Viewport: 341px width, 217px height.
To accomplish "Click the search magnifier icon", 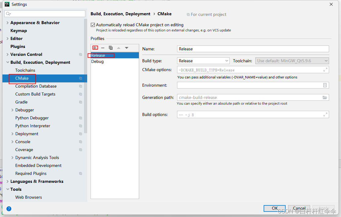I will 9,14.
